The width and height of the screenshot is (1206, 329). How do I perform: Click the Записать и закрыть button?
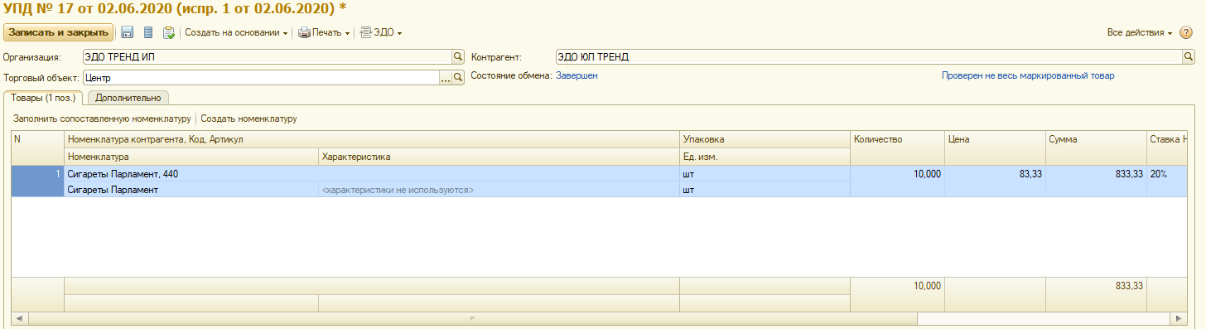pyautogui.click(x=58, y=32)
